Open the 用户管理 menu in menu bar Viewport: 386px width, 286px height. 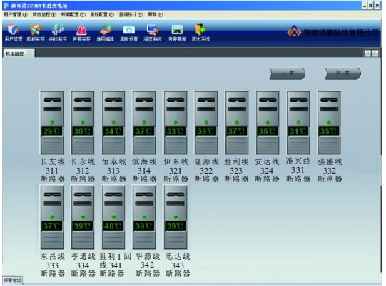15,15
